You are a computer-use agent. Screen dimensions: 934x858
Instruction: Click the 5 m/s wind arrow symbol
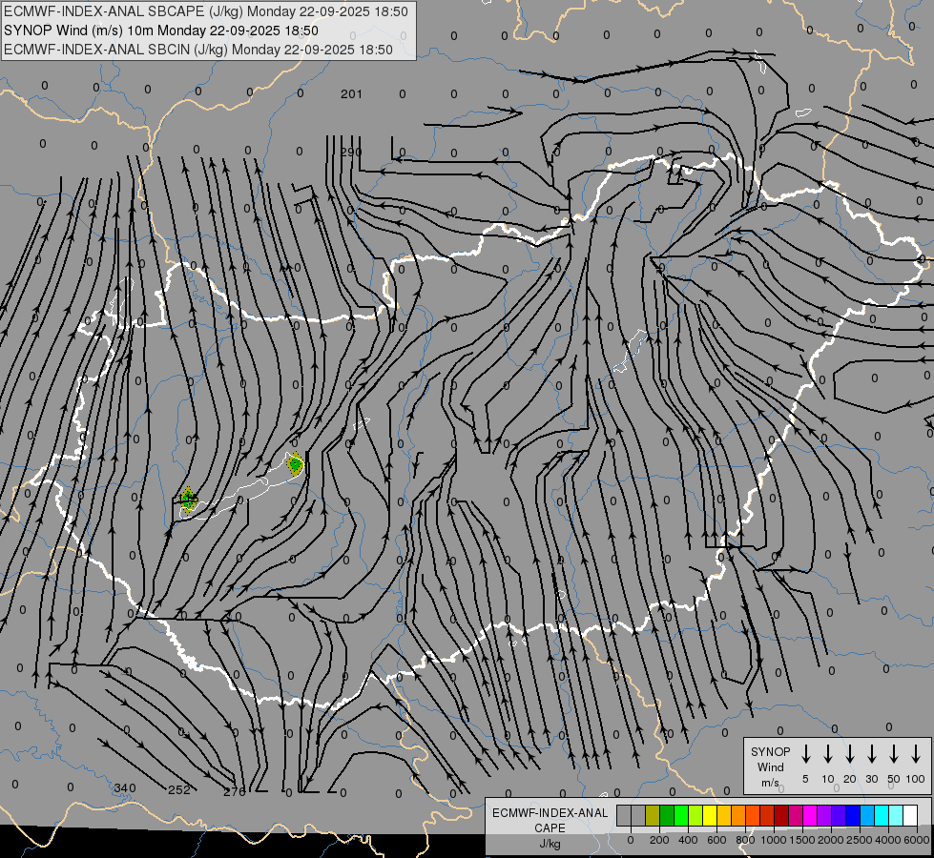(805, 754)
